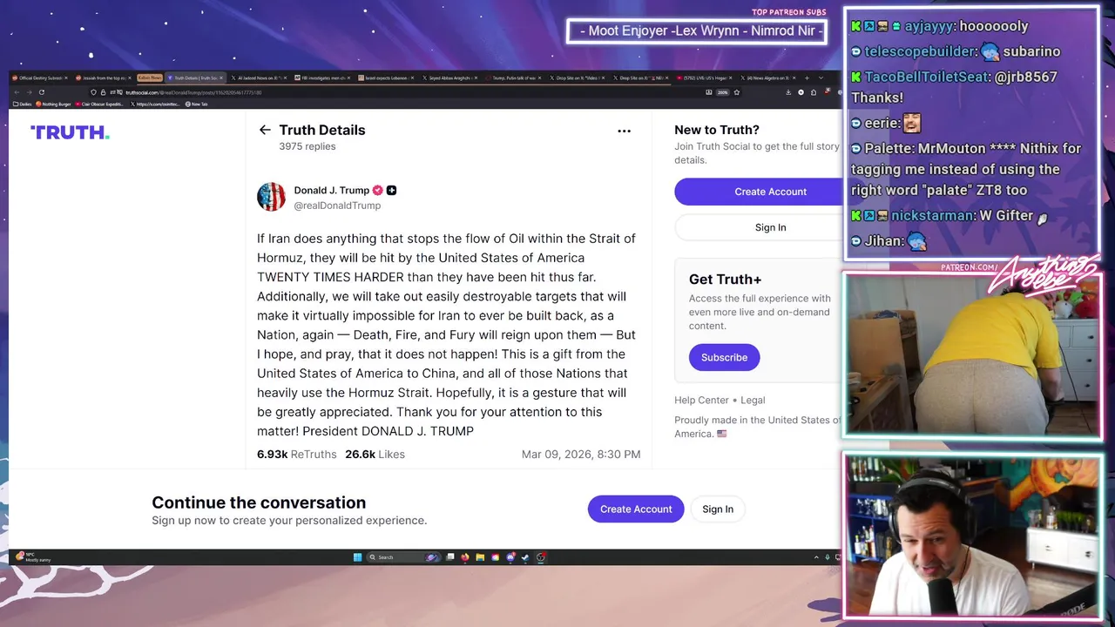Open the Nothing Burger bookmark
Image resolution: width=1115 pixels, height=627 pixels.
[x=53, y=104]
